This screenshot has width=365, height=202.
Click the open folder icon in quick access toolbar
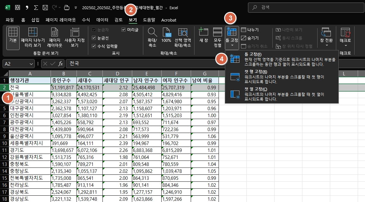coord(67,8)
